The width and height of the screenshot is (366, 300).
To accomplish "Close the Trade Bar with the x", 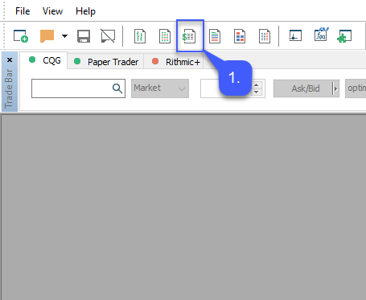I will 10,60.
